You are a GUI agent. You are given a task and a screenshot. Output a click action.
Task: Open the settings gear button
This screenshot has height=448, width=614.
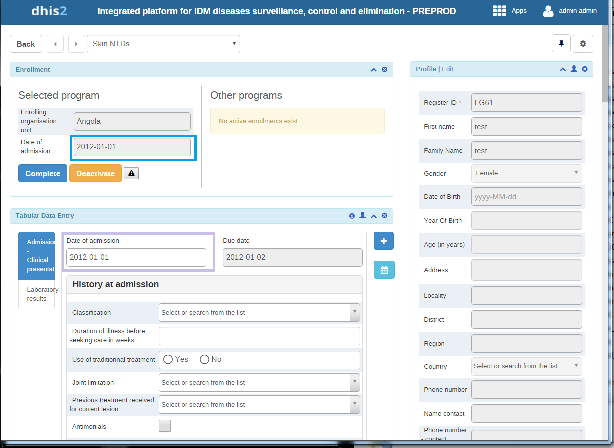pos(583,44)
